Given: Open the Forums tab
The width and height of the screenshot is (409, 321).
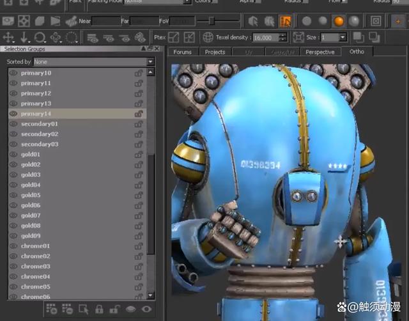Looking at the screenshot, I should click(182, 52).
